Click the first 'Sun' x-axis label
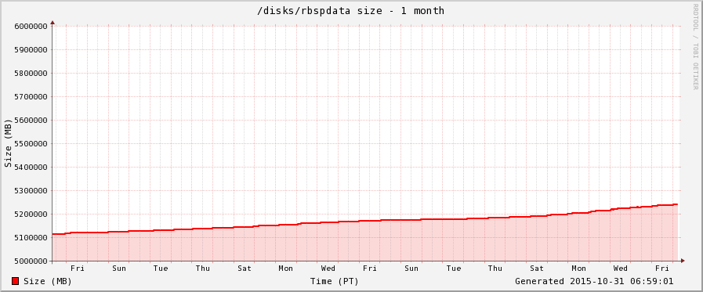The image size is (703, 292). (x=119, y=269)
